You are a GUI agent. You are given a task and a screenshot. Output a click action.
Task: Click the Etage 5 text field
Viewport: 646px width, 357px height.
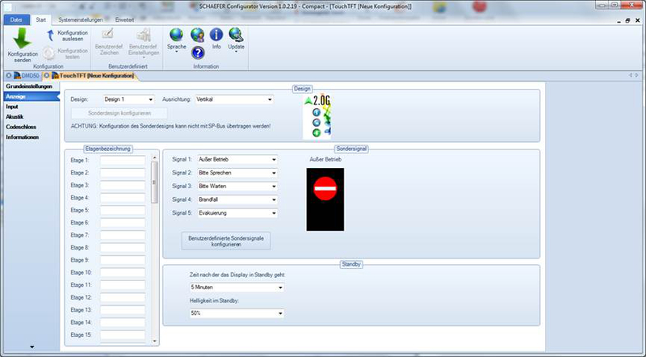(x=123, y=210)
